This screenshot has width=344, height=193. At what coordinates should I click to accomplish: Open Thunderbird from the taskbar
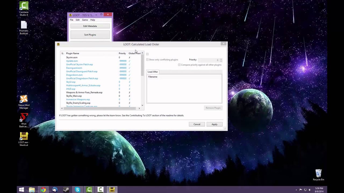point(55,190)
